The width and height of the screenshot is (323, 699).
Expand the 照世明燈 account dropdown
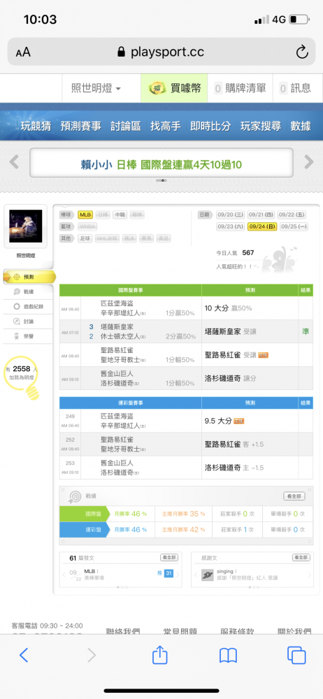pos(96,88)
